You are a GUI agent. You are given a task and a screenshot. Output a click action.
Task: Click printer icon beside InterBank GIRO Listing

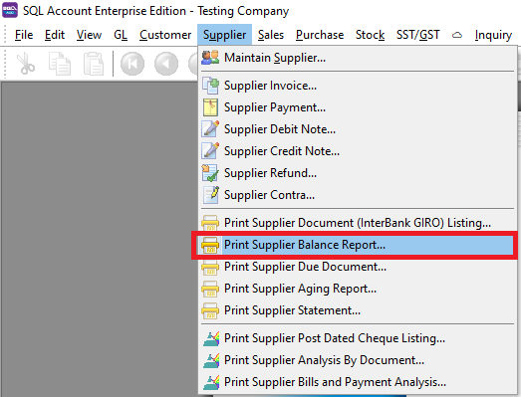[x=210, y=223]
